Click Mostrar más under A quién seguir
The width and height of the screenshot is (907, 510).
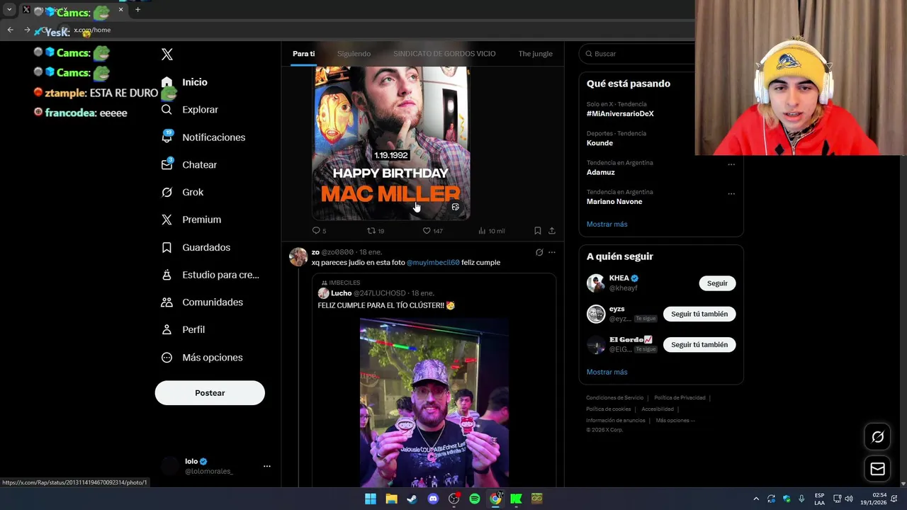(x=607, y=373)
